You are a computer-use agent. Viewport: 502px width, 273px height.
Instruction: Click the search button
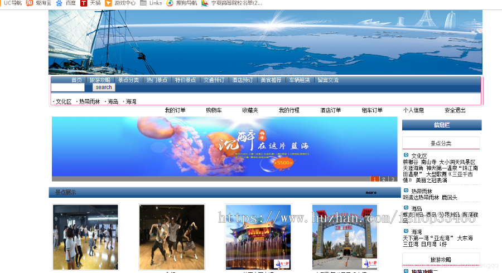(104, 87)
